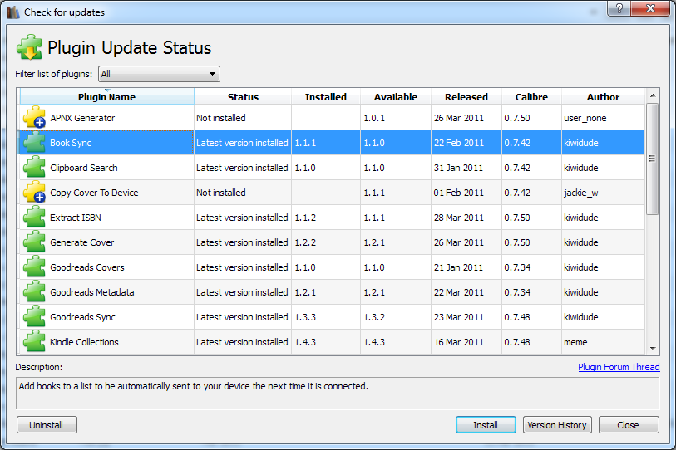Screen dimensions: 676x450
Task: Click the release date '31 Jan 2011'
Action: click(x=458, y=168)
